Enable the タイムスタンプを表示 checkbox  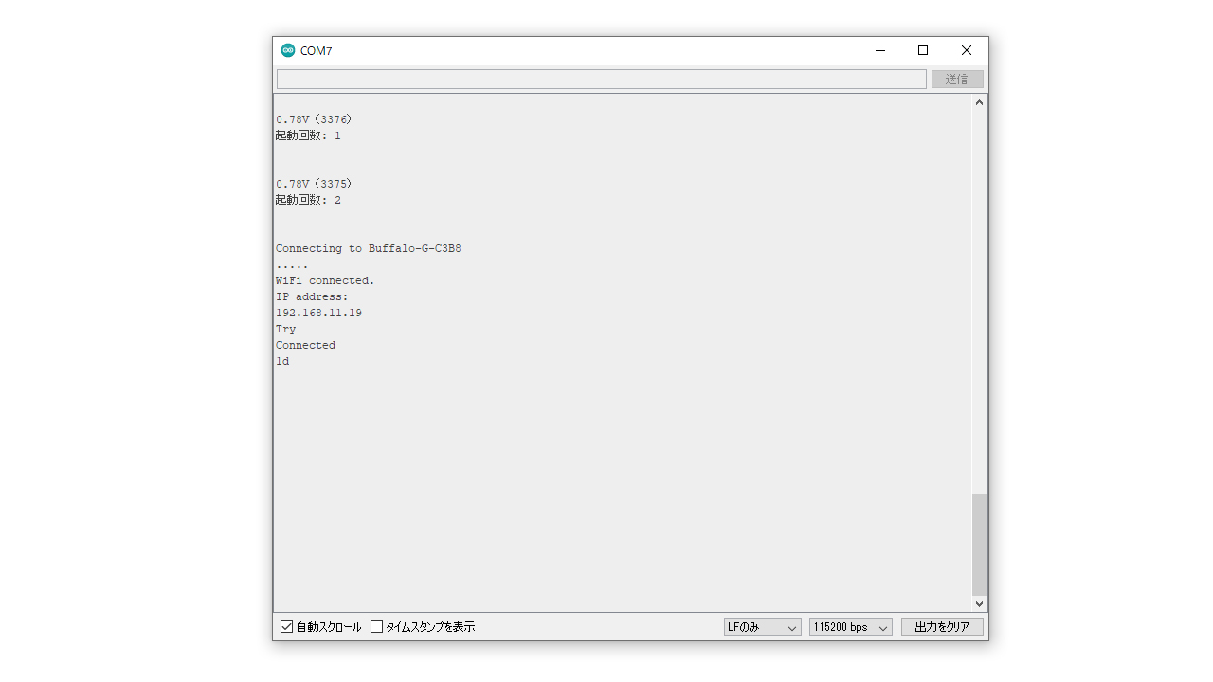coord(377,627)
